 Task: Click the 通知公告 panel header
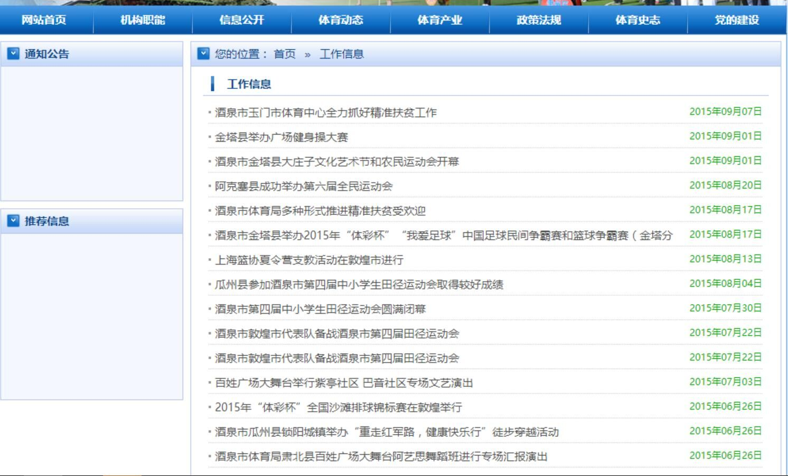46,54
